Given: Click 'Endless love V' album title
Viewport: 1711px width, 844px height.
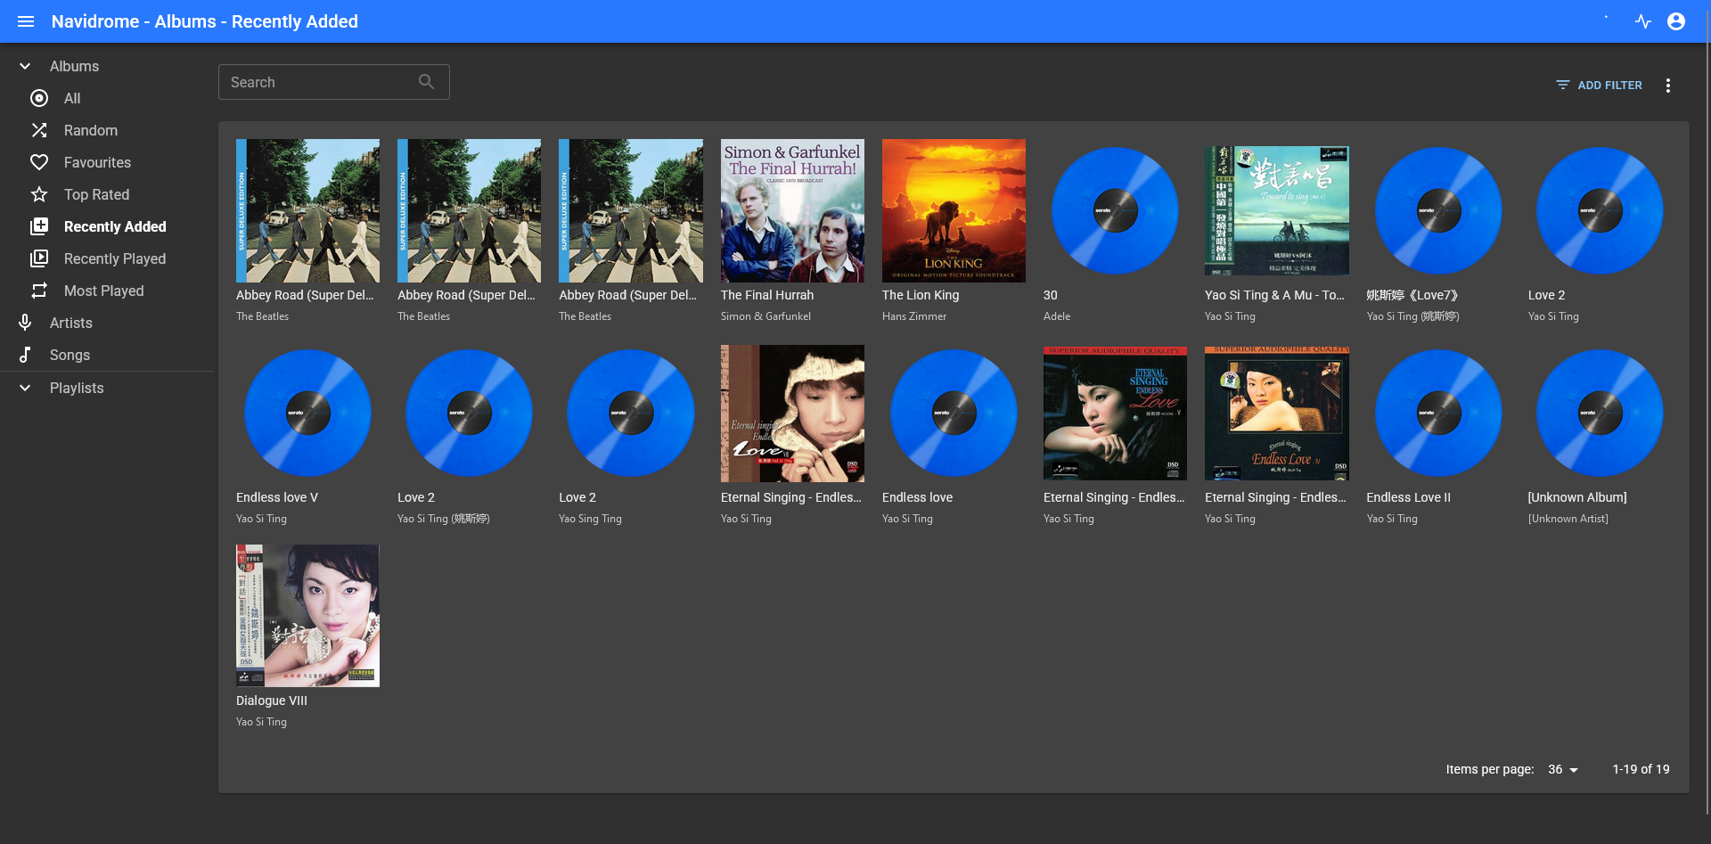Looking at the screenshot, I should point(277,497).
